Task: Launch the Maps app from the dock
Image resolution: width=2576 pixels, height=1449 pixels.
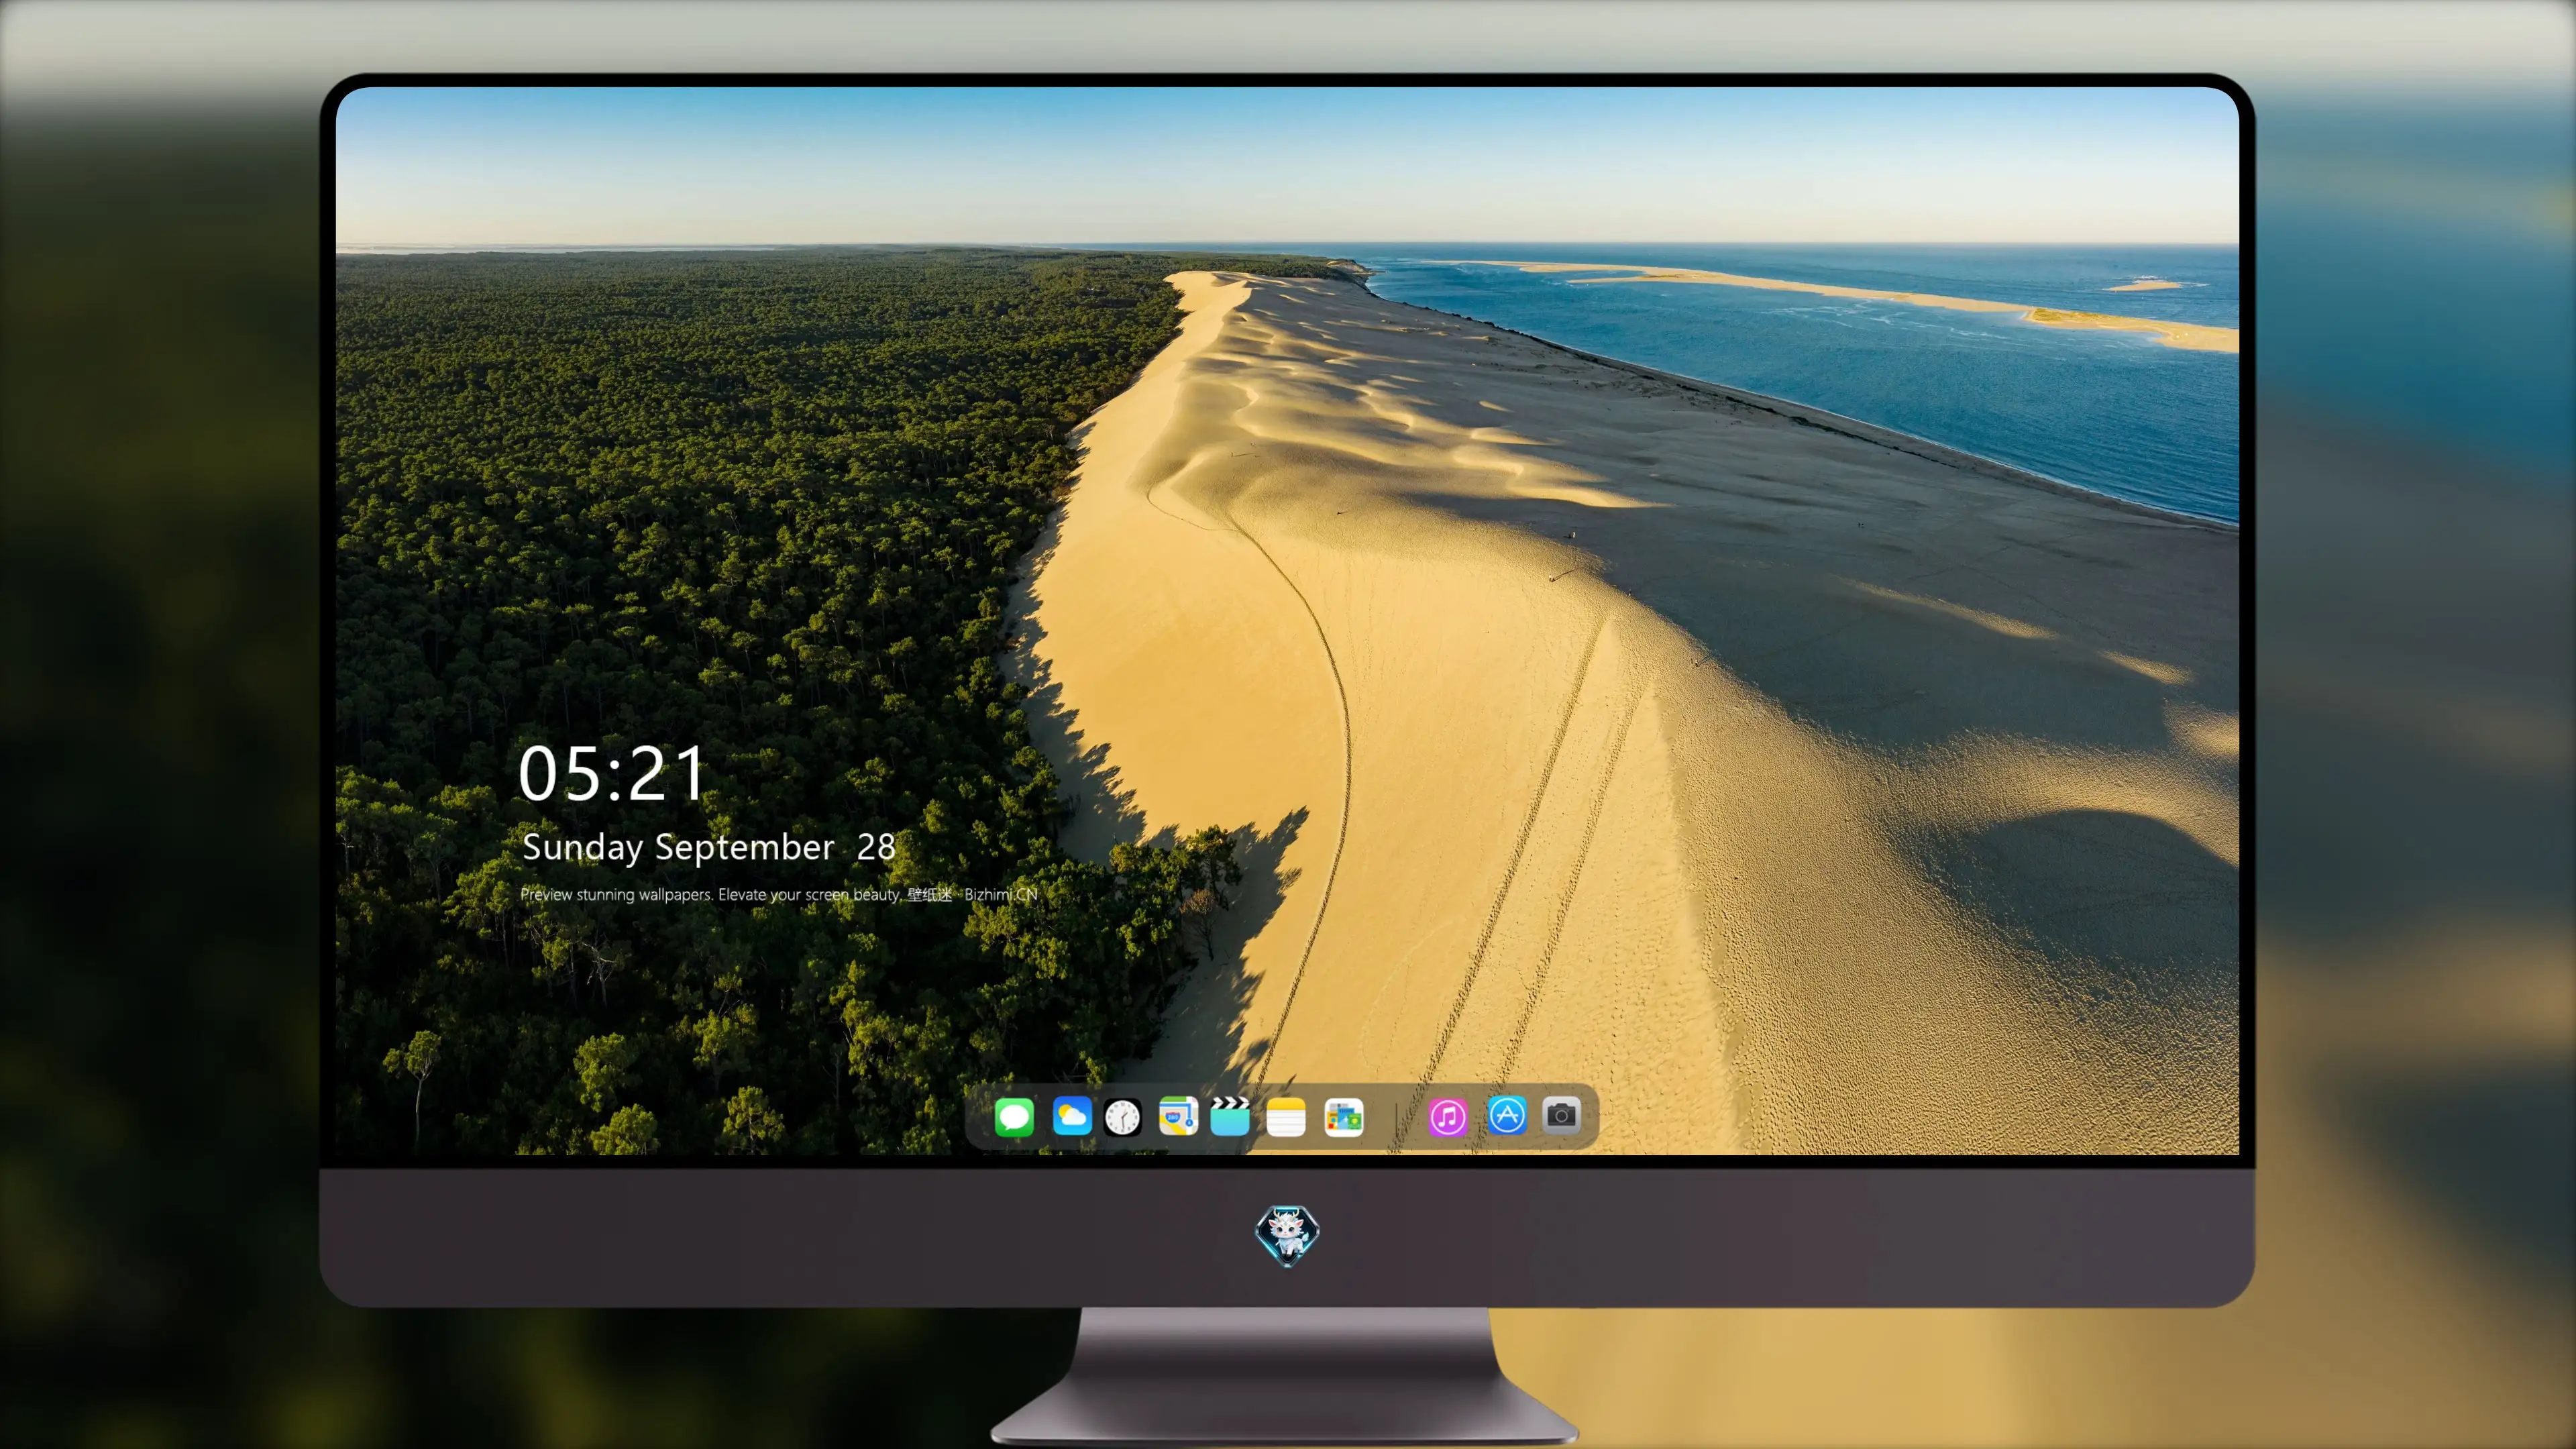Action: click(1178, 1116)
